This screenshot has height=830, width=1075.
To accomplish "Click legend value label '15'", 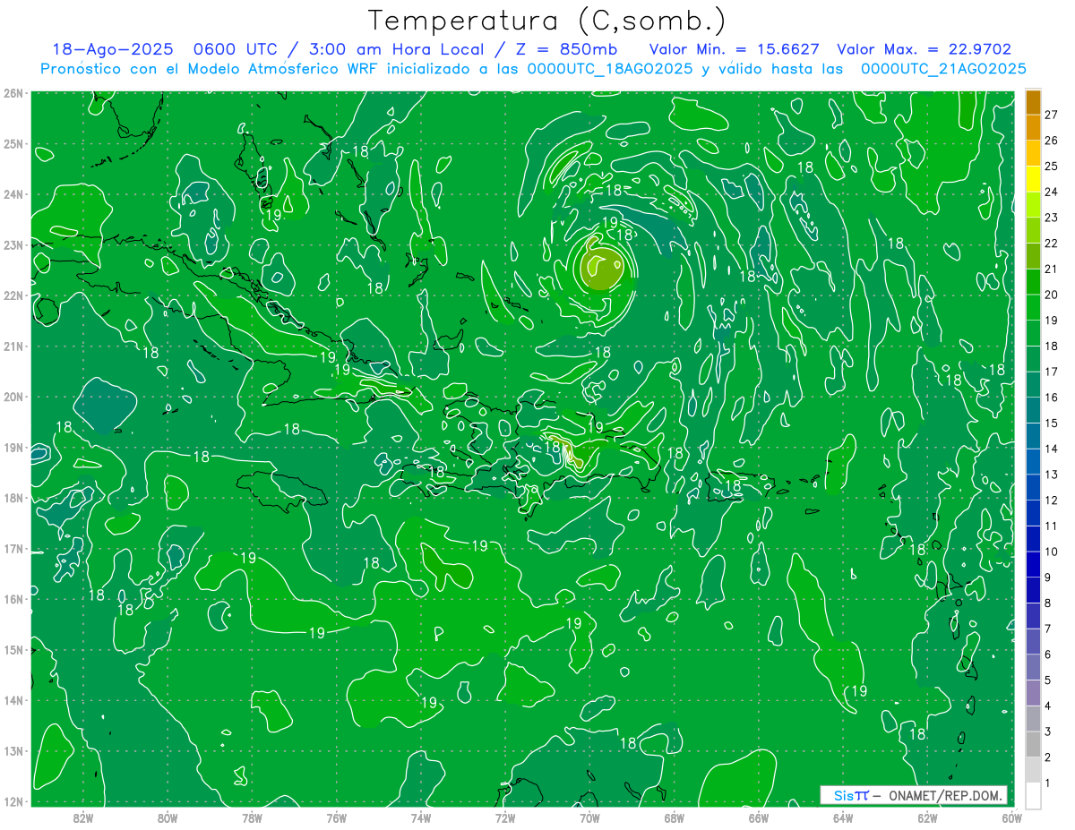I will [1051, 424].
